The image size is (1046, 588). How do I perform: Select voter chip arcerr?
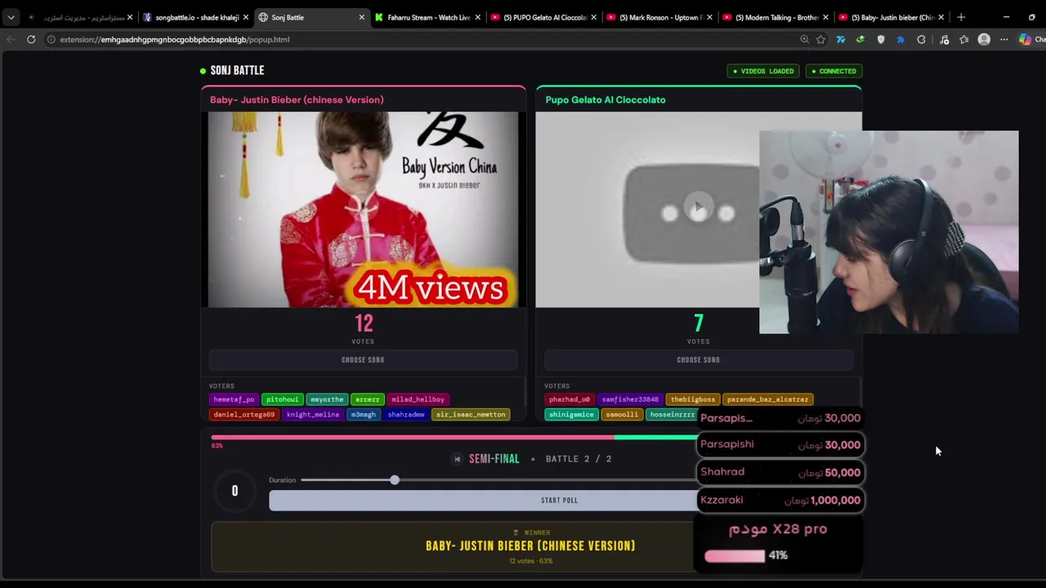pyautogui.click(x=367, y=399)
